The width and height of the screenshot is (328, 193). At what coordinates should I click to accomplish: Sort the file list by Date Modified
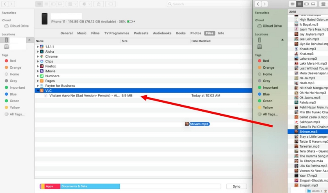[221, 41]
